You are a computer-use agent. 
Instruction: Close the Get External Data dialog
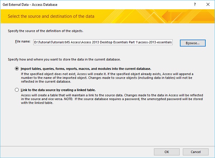pos(209,4)
